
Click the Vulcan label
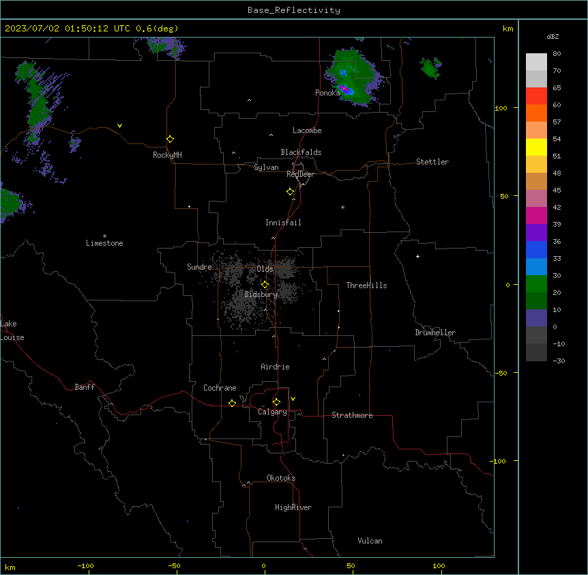pos(370,541)
